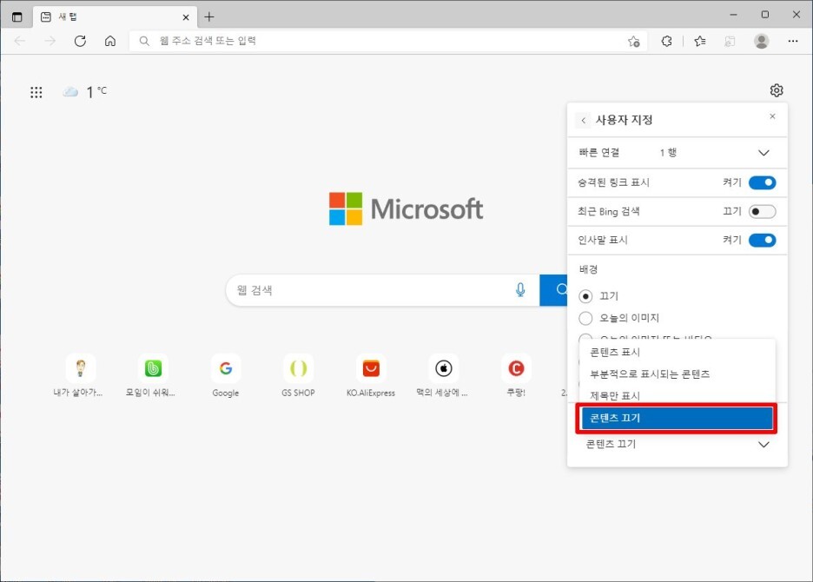Open the Google quick link

(x=226, y=375)
